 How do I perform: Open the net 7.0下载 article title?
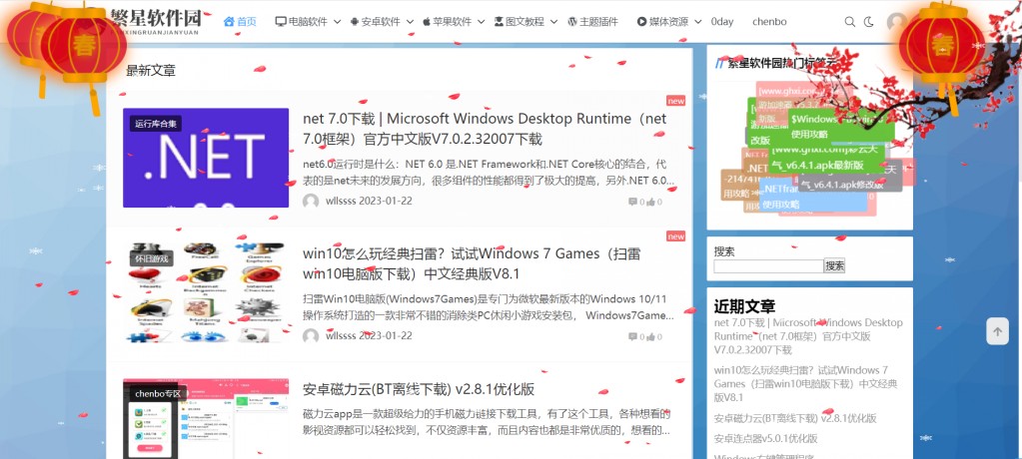(485, 129)
